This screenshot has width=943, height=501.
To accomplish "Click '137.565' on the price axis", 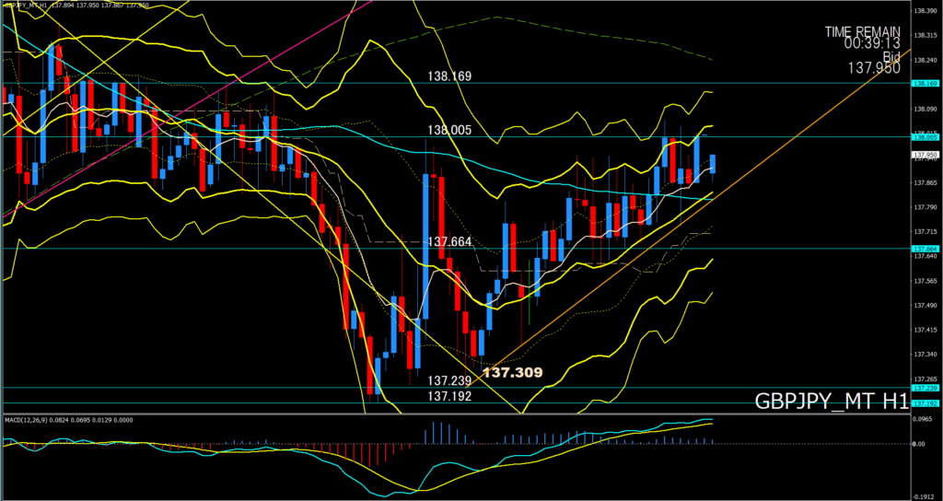I will point(925,281).
